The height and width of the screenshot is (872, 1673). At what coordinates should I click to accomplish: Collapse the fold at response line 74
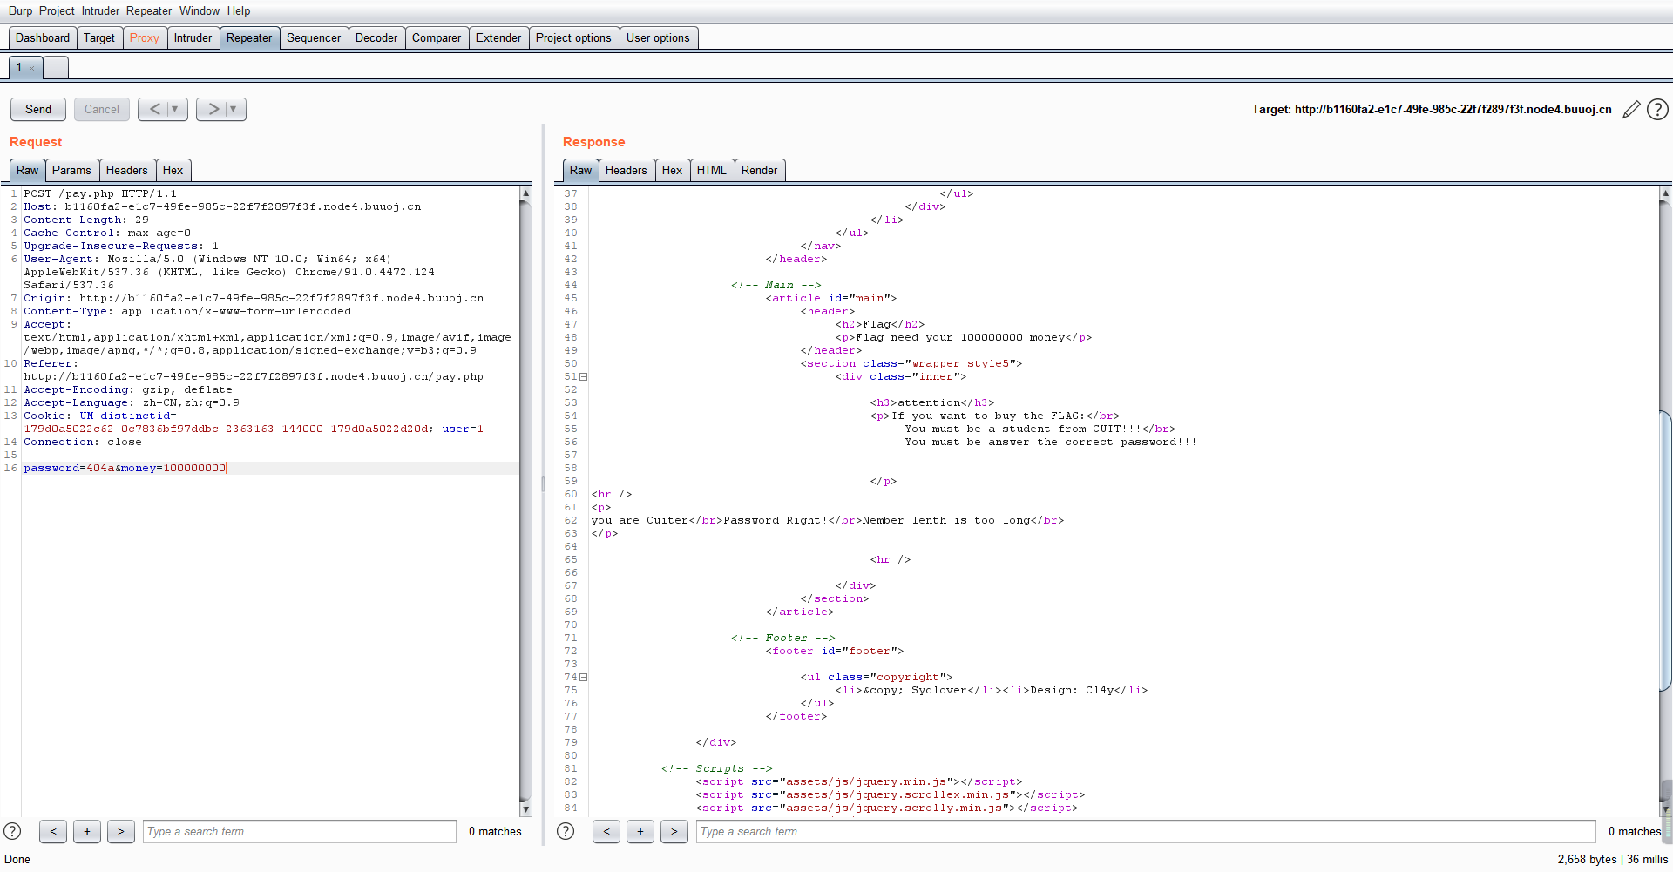(584, 677)
